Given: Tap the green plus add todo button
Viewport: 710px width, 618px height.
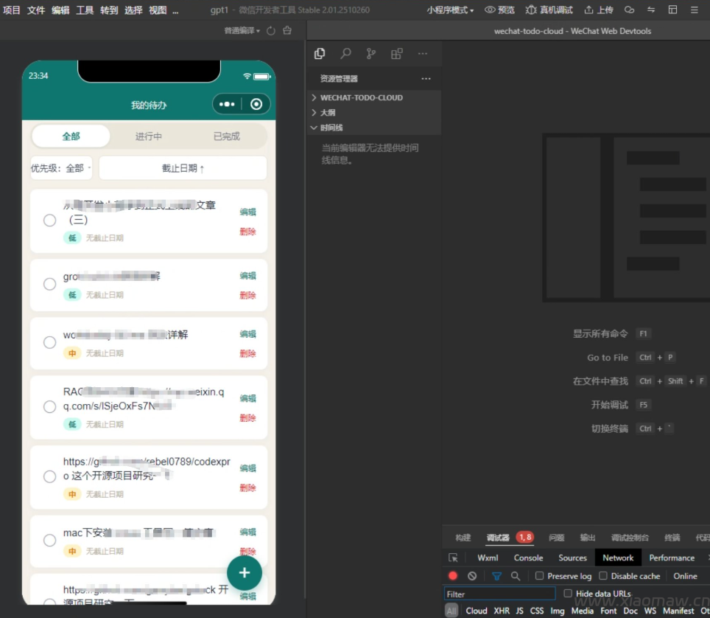Looking at the screenshot, I should (x=245, y=573).
